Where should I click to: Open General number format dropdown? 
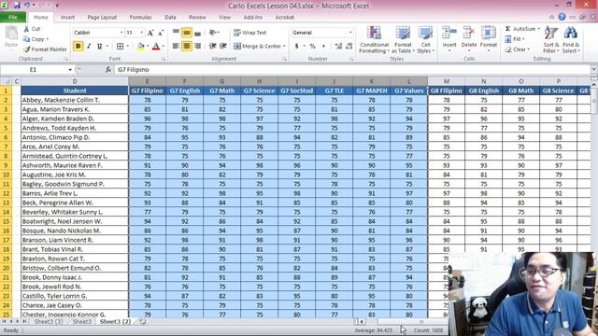pyautogui.click(x=350, y=33)
